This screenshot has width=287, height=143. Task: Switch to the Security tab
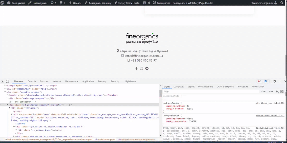point(115,82)
